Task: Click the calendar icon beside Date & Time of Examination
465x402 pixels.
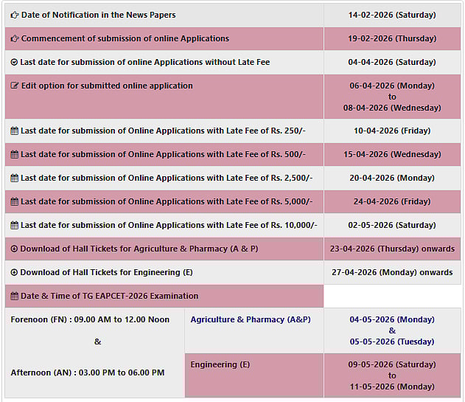Action: (x=14, y=297)
